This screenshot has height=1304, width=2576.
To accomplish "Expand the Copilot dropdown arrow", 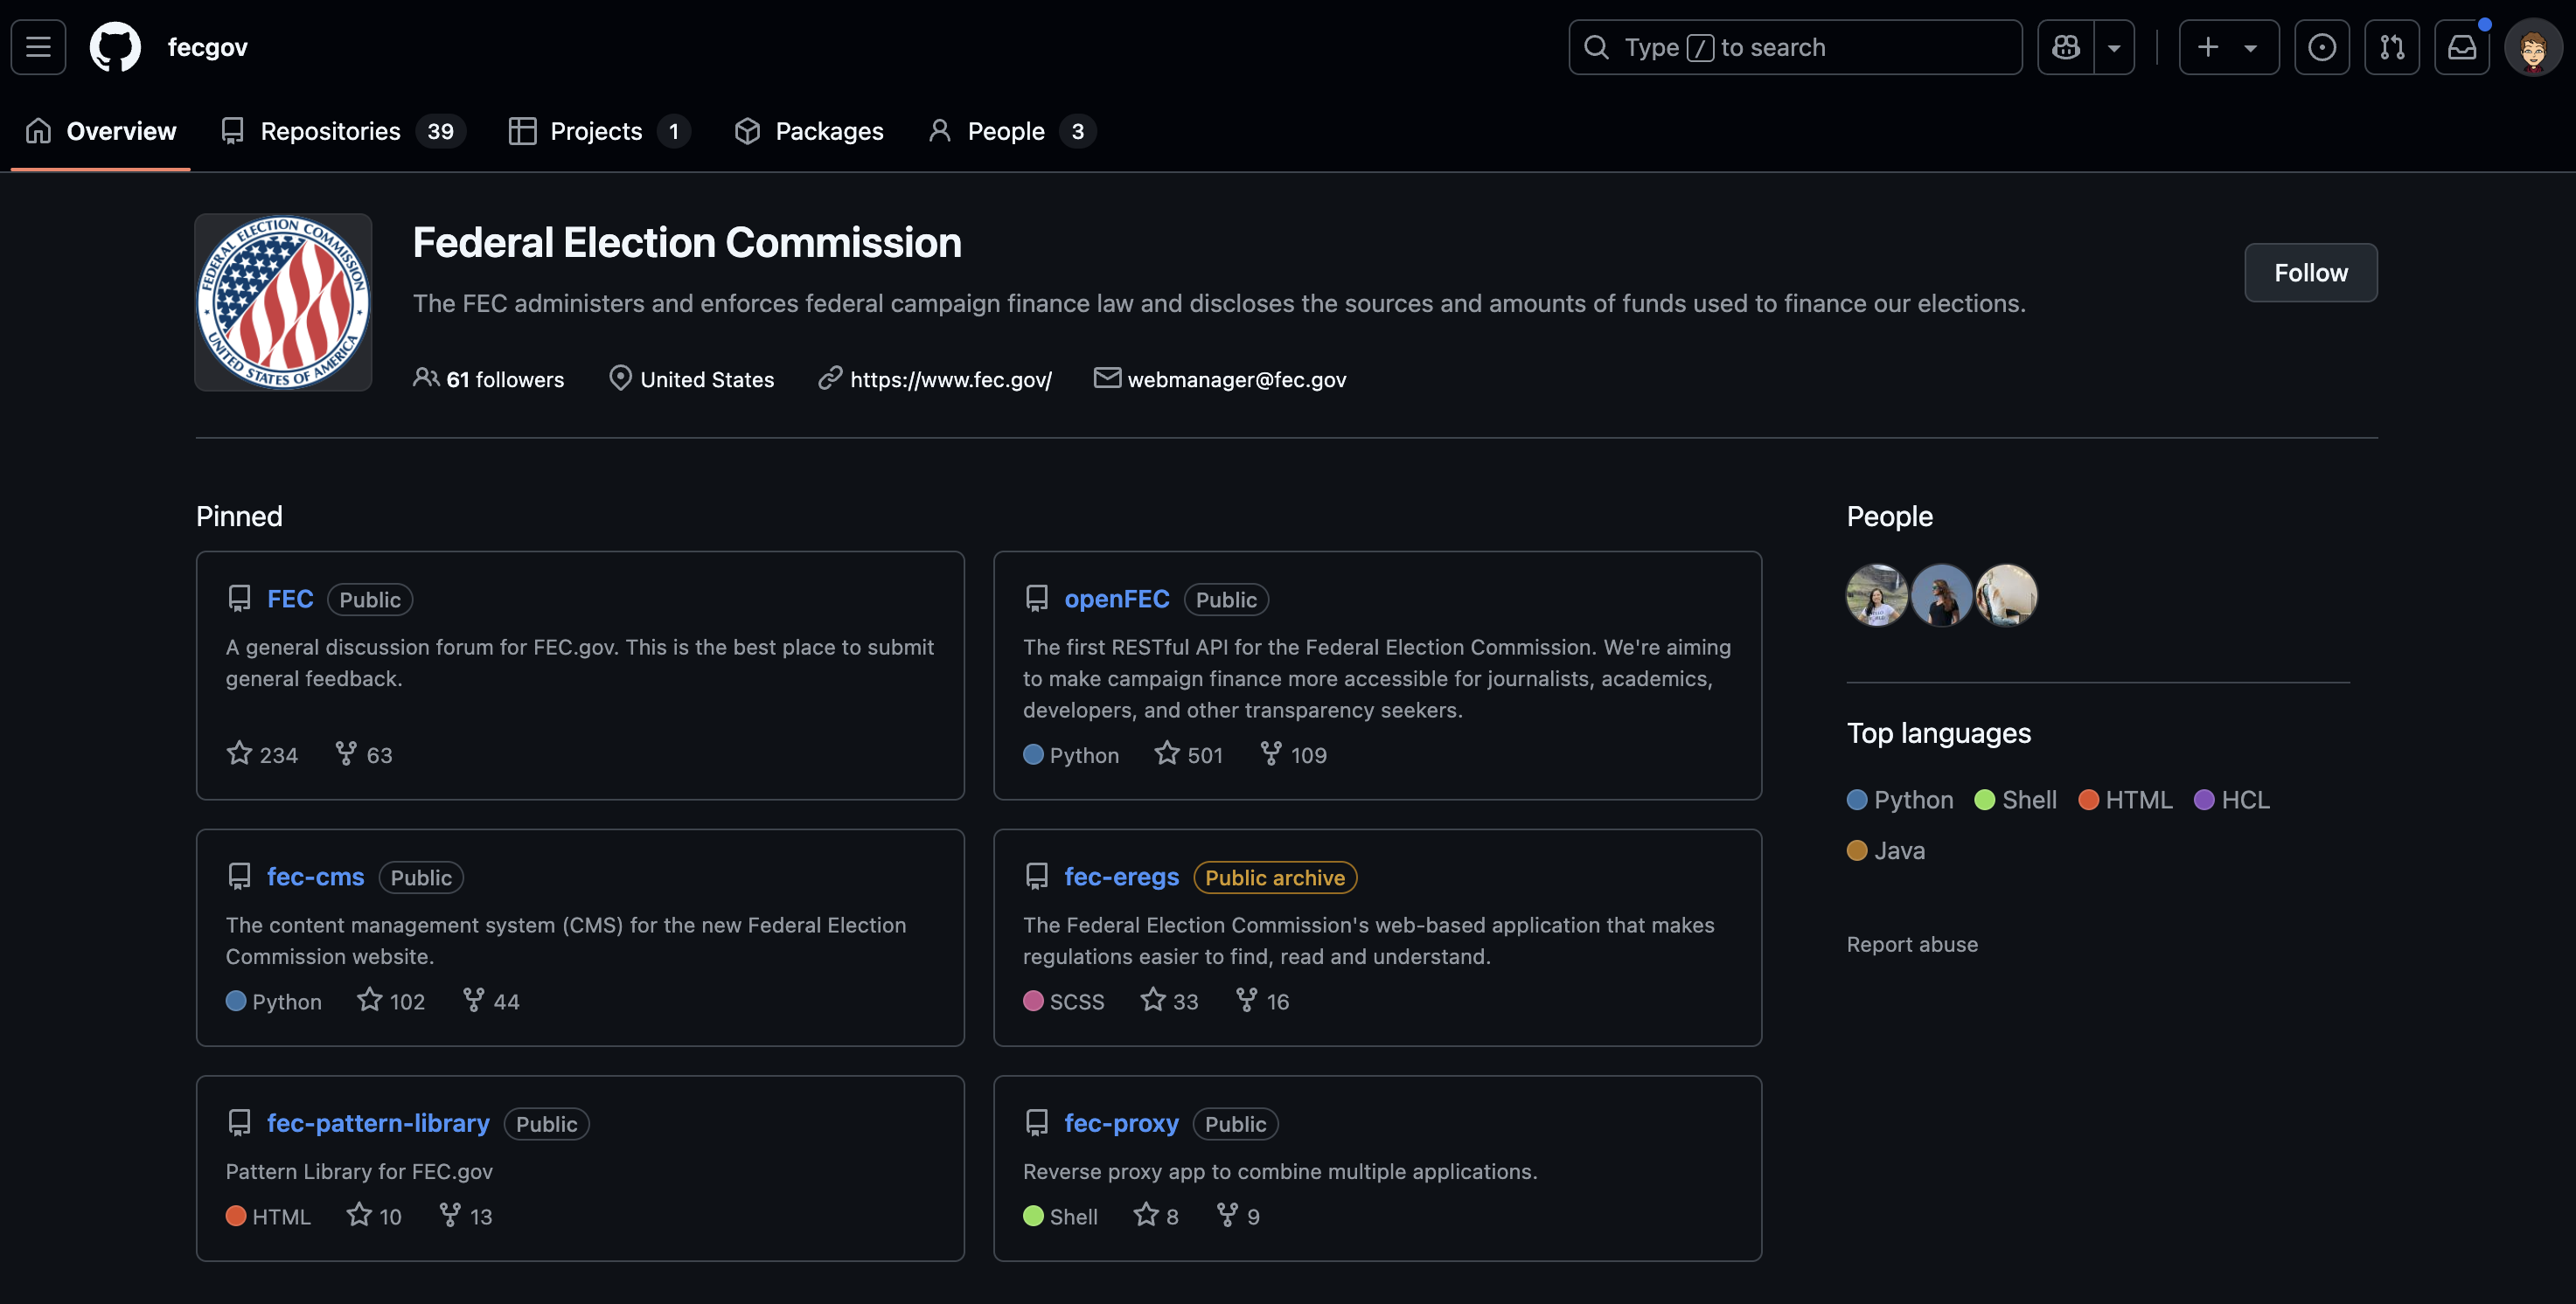I will (x=2114, y=47).
